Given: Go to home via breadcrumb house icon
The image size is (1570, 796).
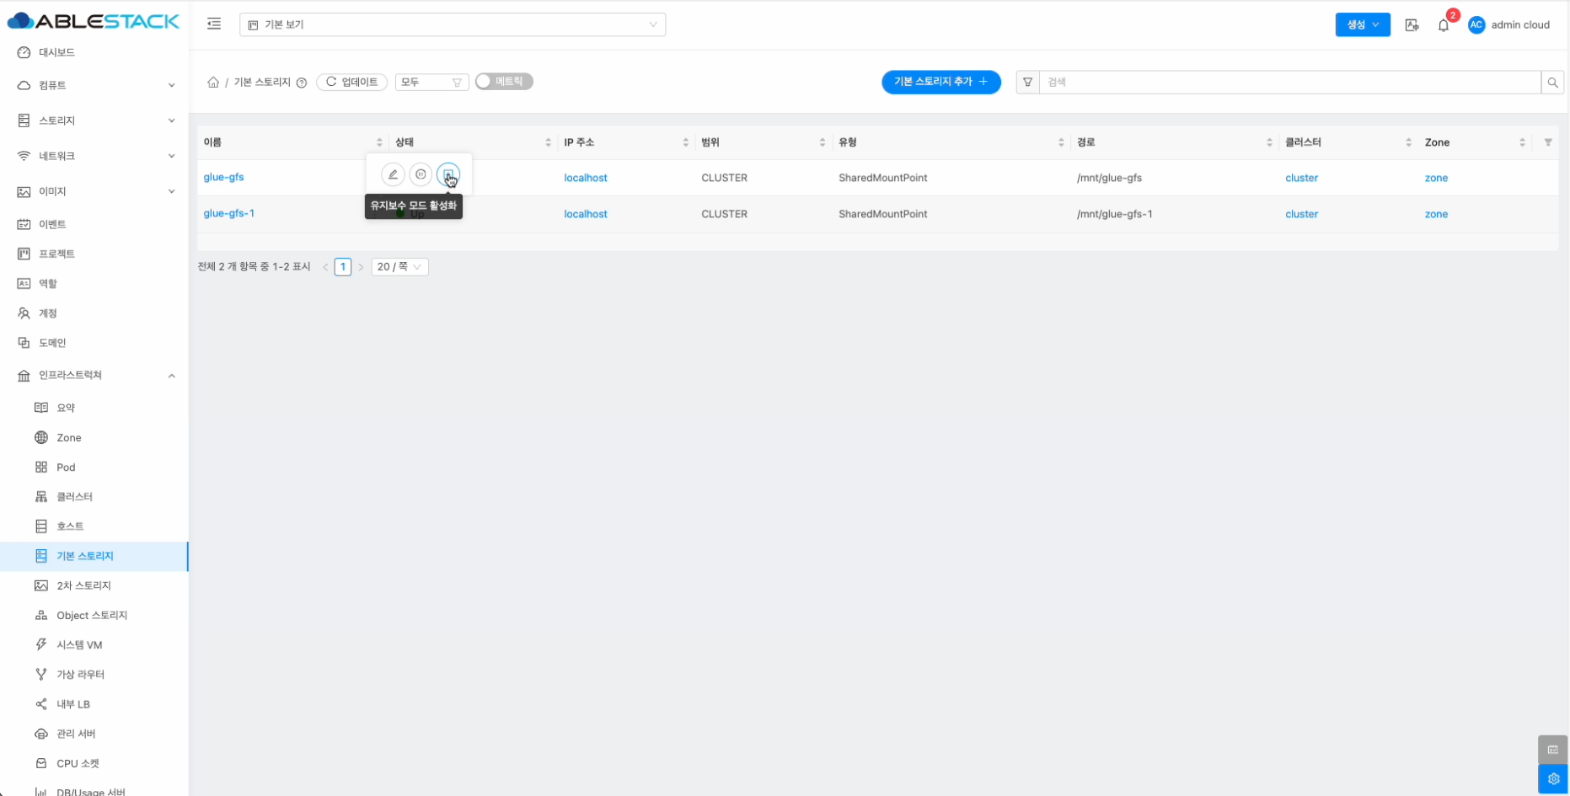Looking at the screenshot, I should coord(213,83).
